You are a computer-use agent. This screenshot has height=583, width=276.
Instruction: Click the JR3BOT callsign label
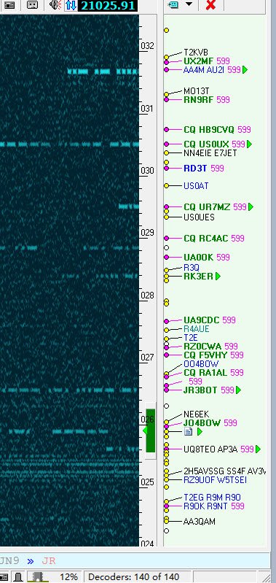[200, 390]
